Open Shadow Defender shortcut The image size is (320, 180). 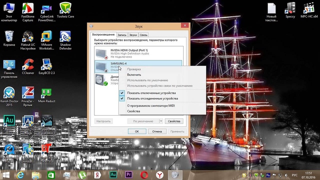tap(65, 40)
